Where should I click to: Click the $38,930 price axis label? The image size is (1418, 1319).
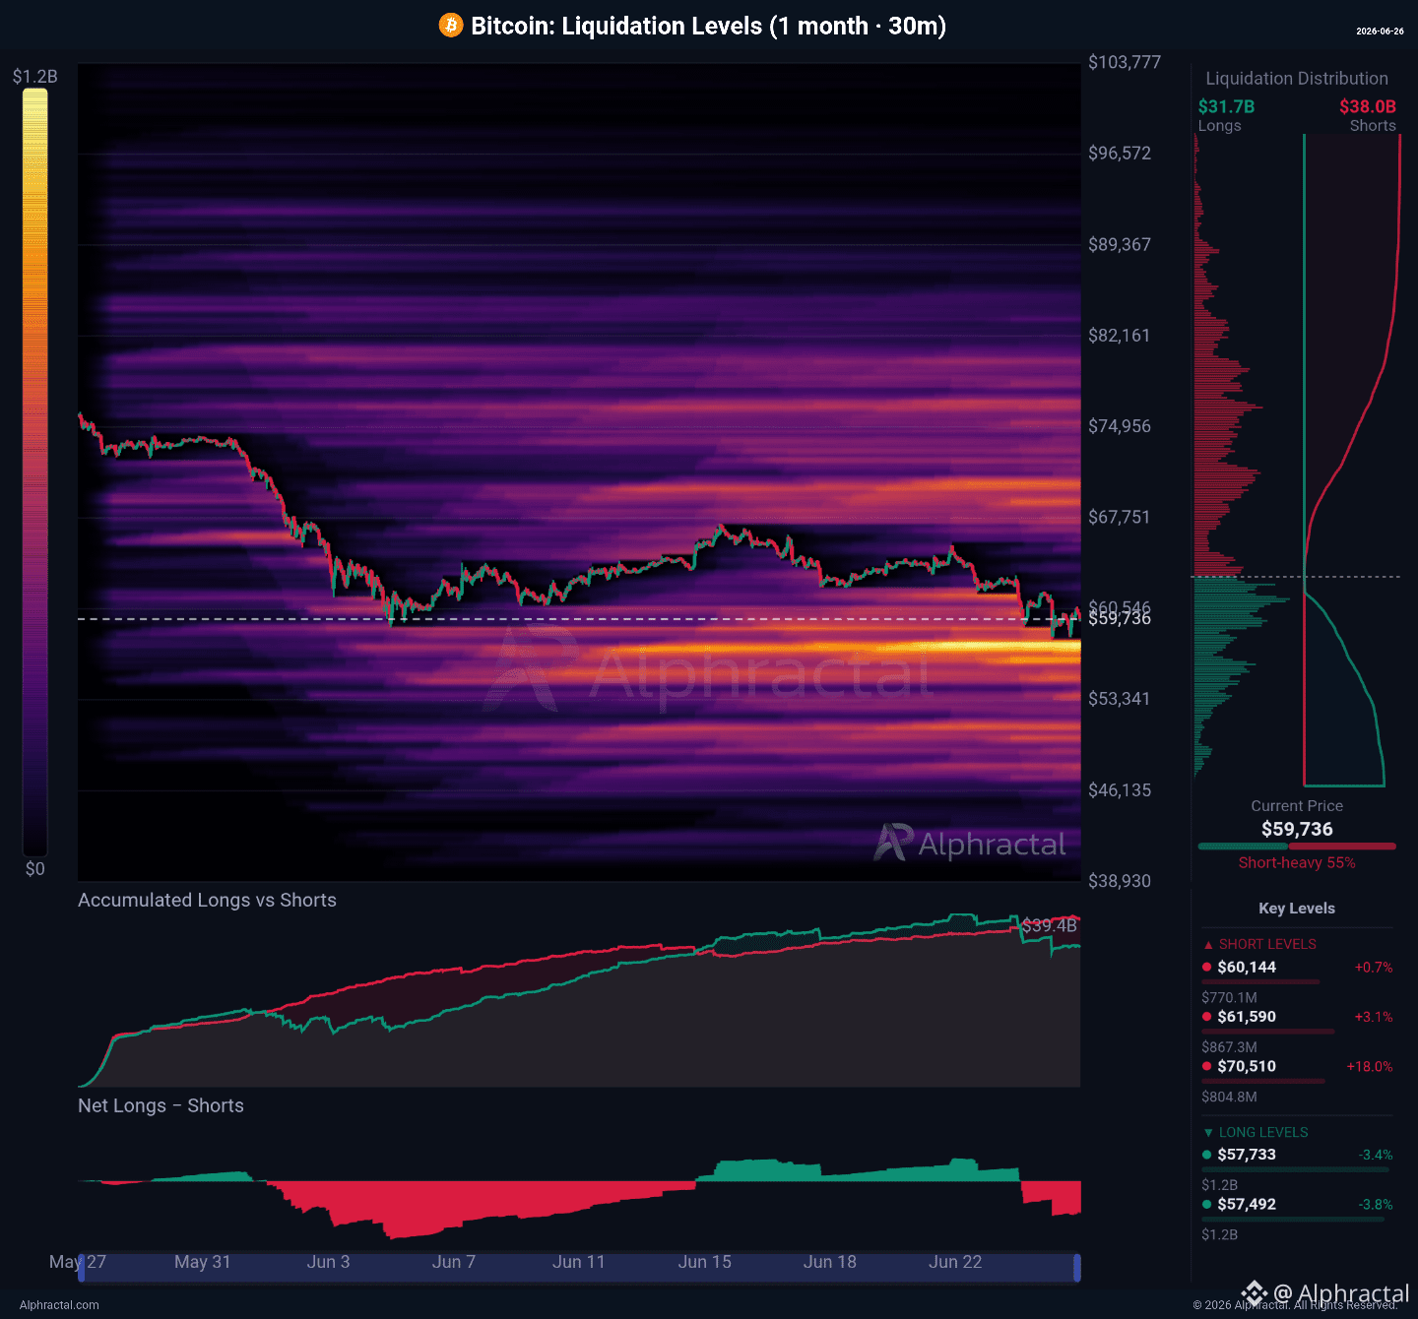(x=1120, y=881)
